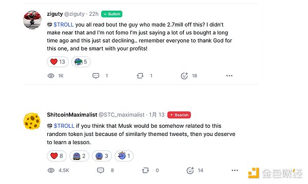Open $TROLL link in ShitcoinMaximalist's post
This screenshot has height=184, width=308.
coord(64,126)
